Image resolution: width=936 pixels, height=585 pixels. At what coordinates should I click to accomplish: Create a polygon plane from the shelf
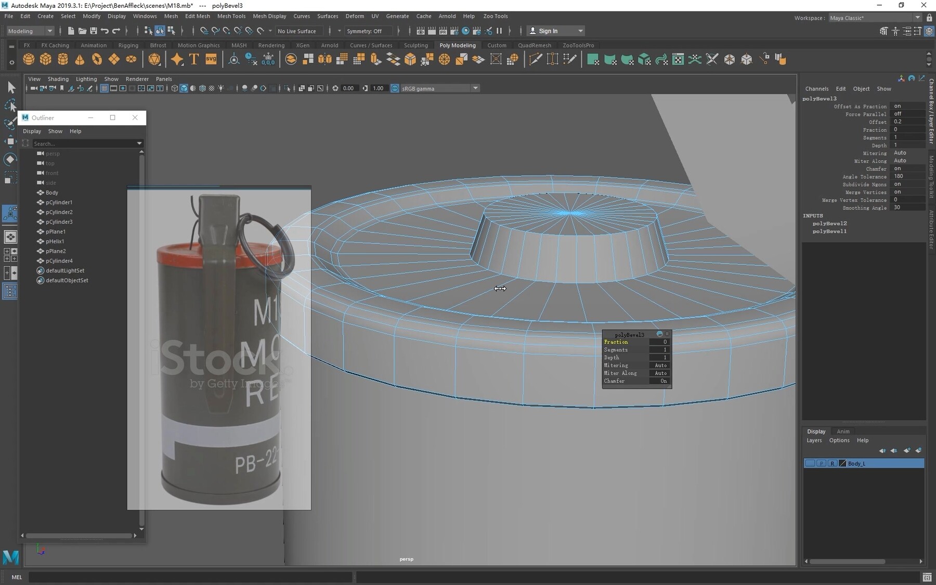(114, 59)
